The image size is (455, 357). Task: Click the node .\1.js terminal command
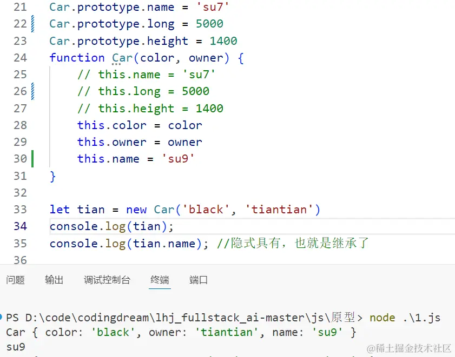click(x=405, y=318)
